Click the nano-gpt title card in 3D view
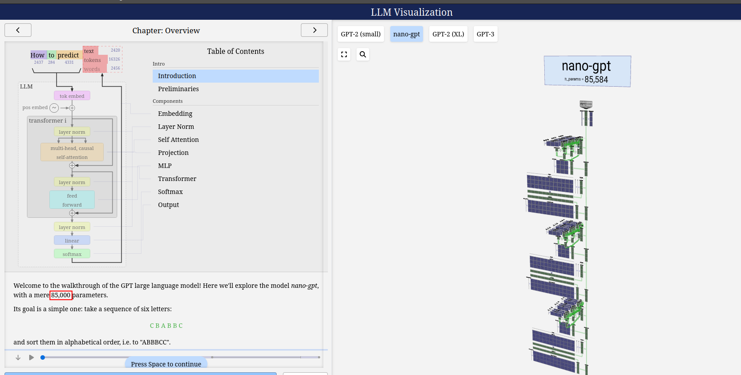 pyautogui.click(x=587, y=71)
